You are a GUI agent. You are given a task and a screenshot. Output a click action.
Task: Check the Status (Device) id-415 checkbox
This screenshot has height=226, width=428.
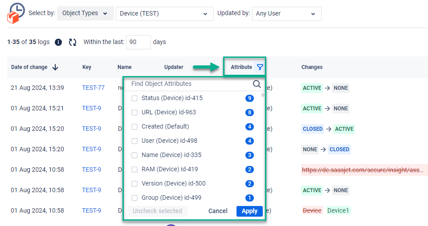click(135, 98)
